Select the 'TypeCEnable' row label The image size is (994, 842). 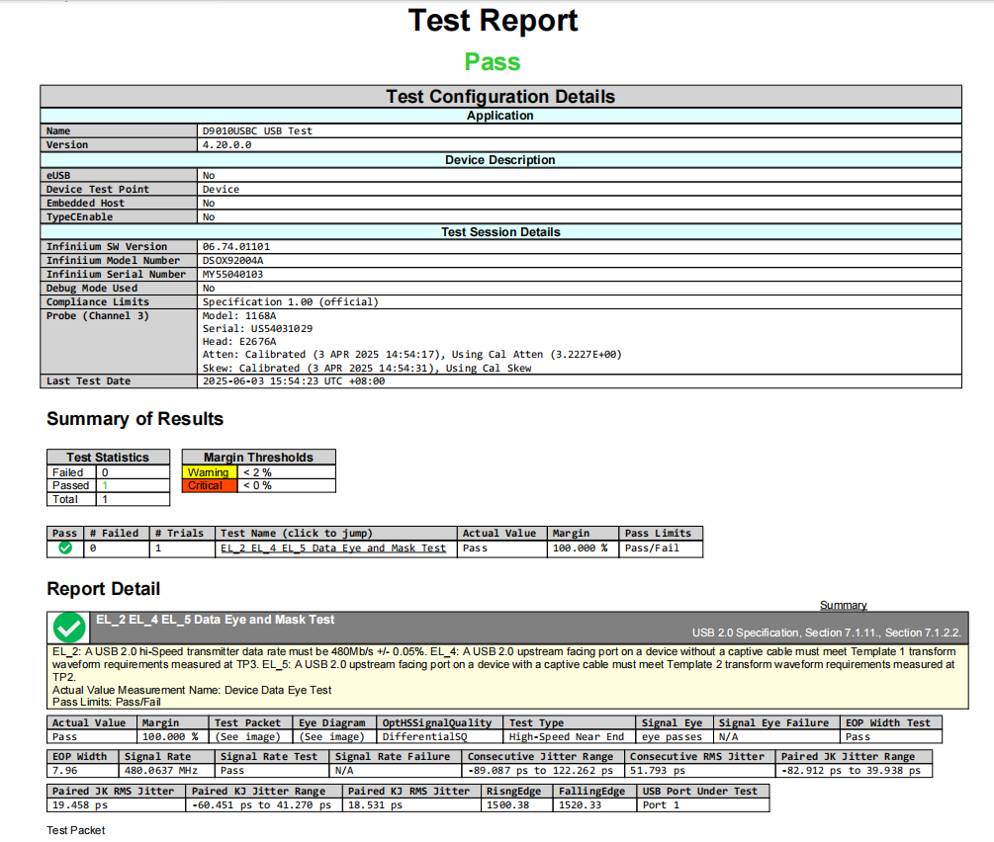click(x=79, y=217)
